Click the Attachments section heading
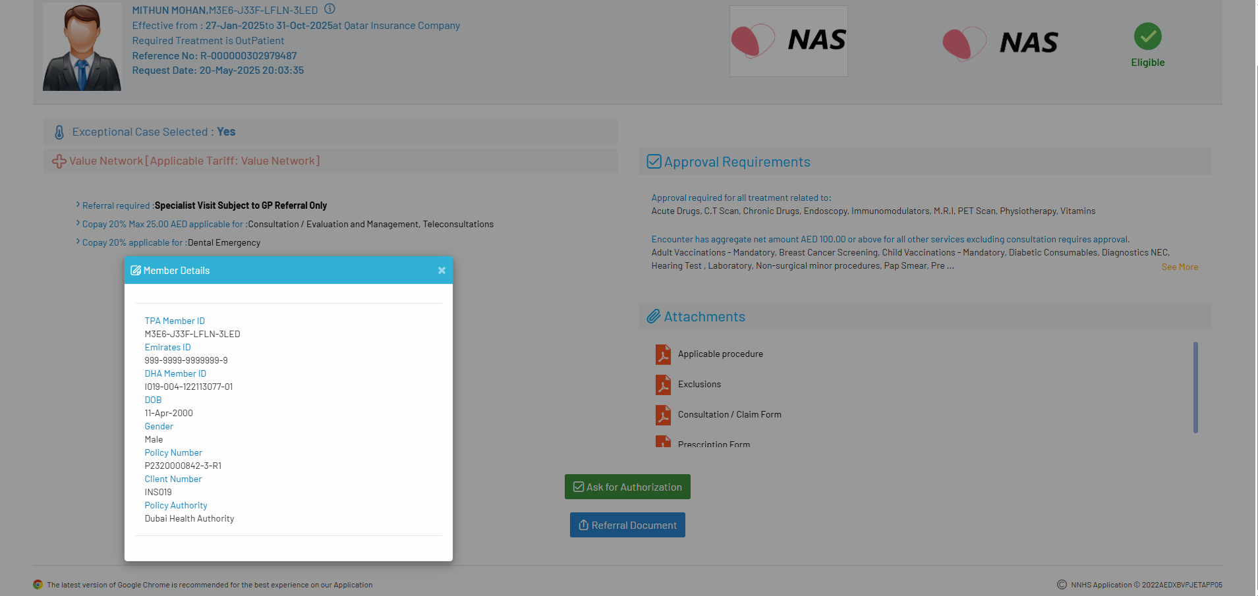Screen dimensions: 1258x596 point(704,317)
